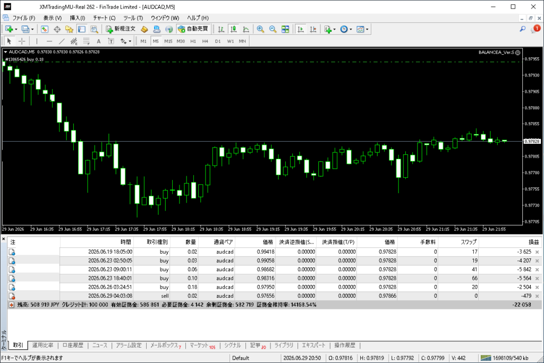
Task: Expand the new chart dropdown arrow
Action: tap(16, 30)
